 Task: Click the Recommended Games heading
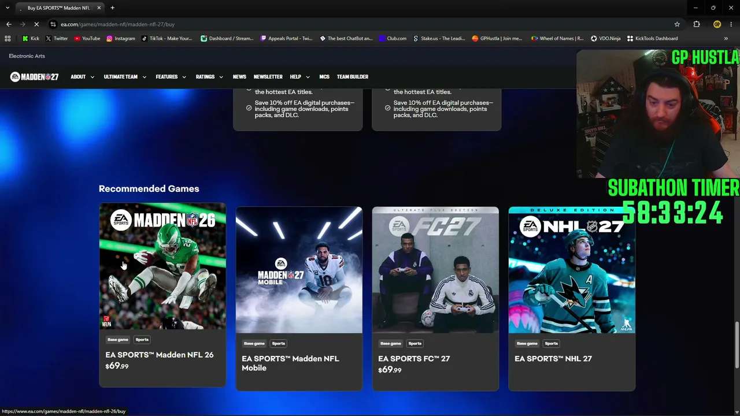click(x=149, y=189)
